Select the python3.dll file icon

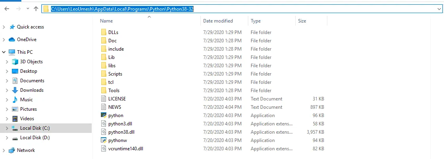(103, 123)
